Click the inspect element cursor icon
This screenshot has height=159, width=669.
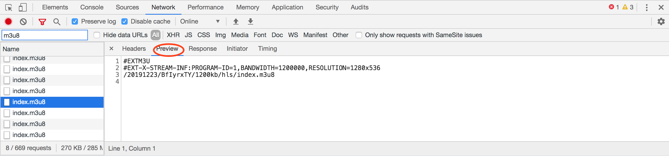[9, 8]
